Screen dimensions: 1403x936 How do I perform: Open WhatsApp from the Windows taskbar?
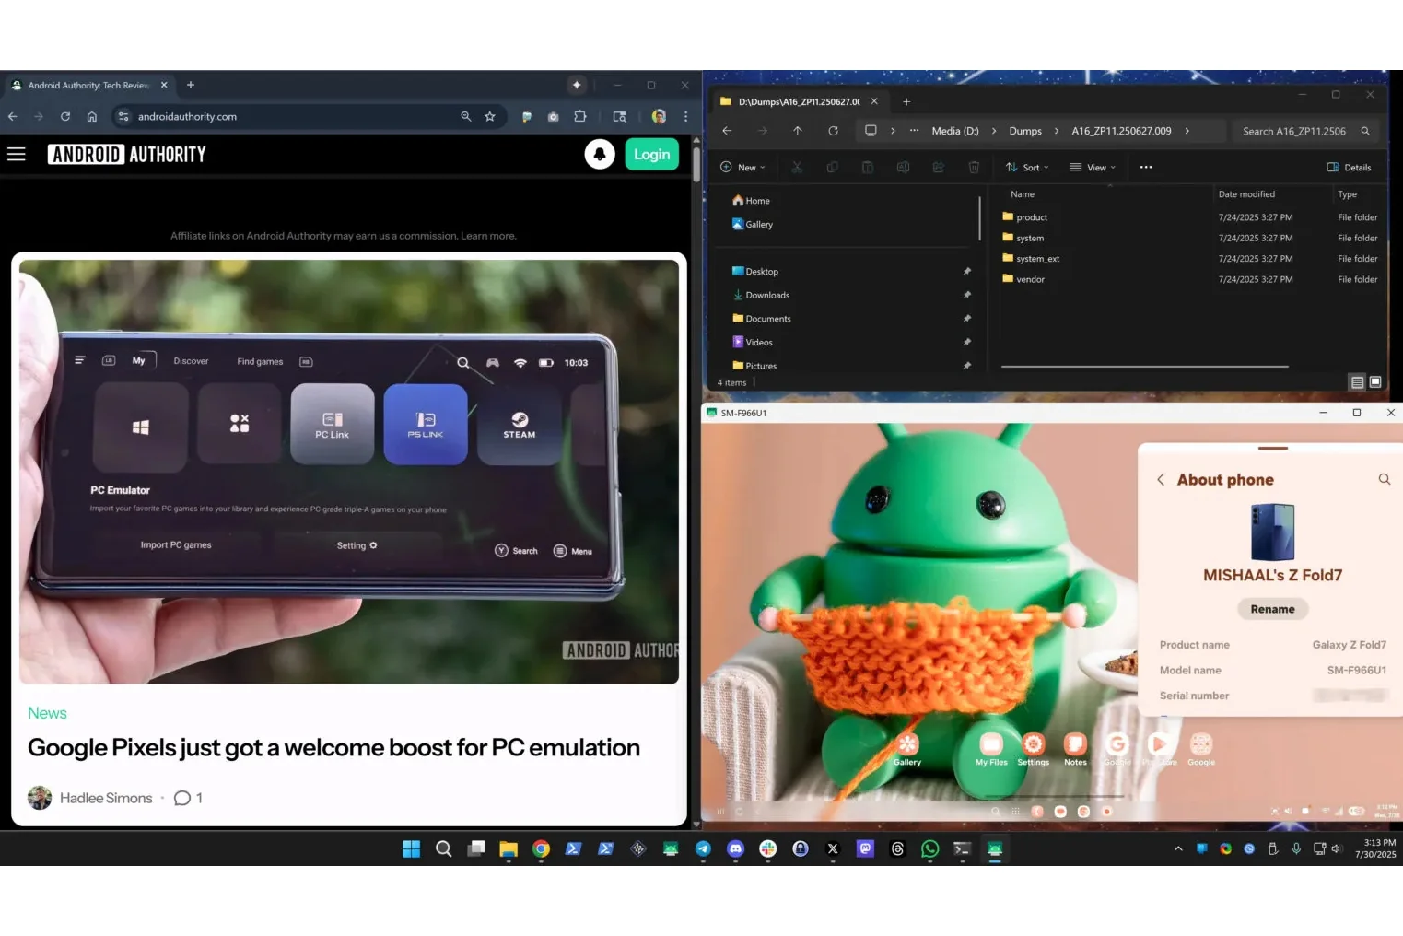[929, 848]
